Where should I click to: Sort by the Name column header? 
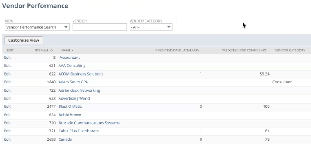click(x=67, y=51)
